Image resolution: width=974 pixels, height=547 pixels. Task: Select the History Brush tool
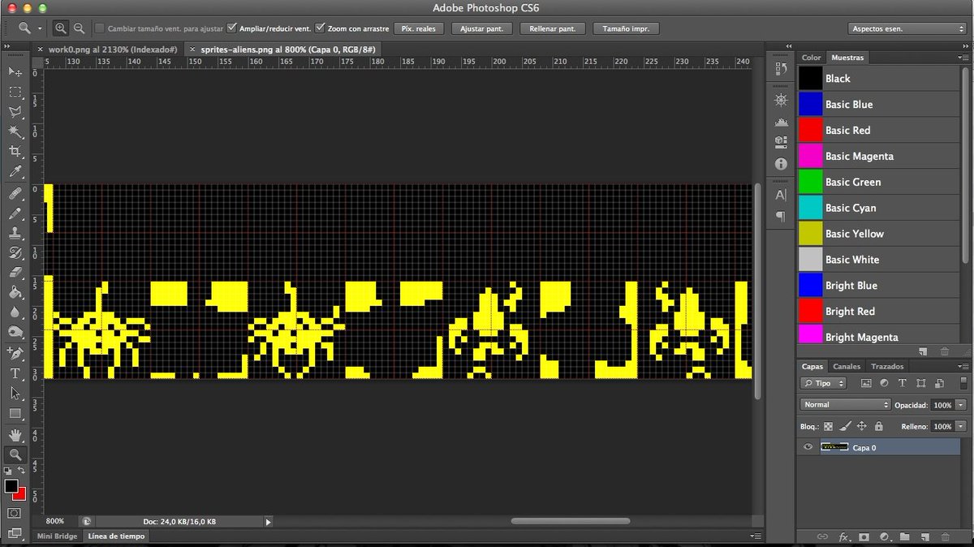tap(15, 254)
